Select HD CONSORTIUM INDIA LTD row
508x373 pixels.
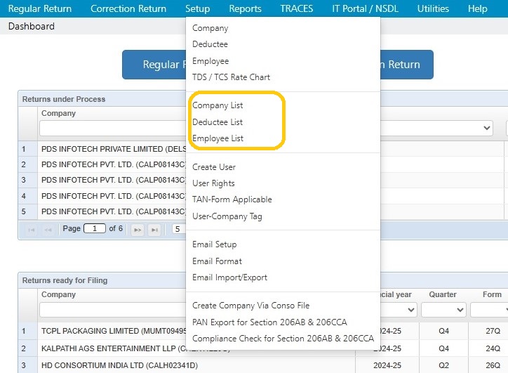(x=119, y=365)
